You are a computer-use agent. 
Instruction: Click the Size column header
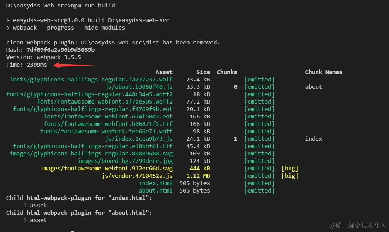(203, 72)
